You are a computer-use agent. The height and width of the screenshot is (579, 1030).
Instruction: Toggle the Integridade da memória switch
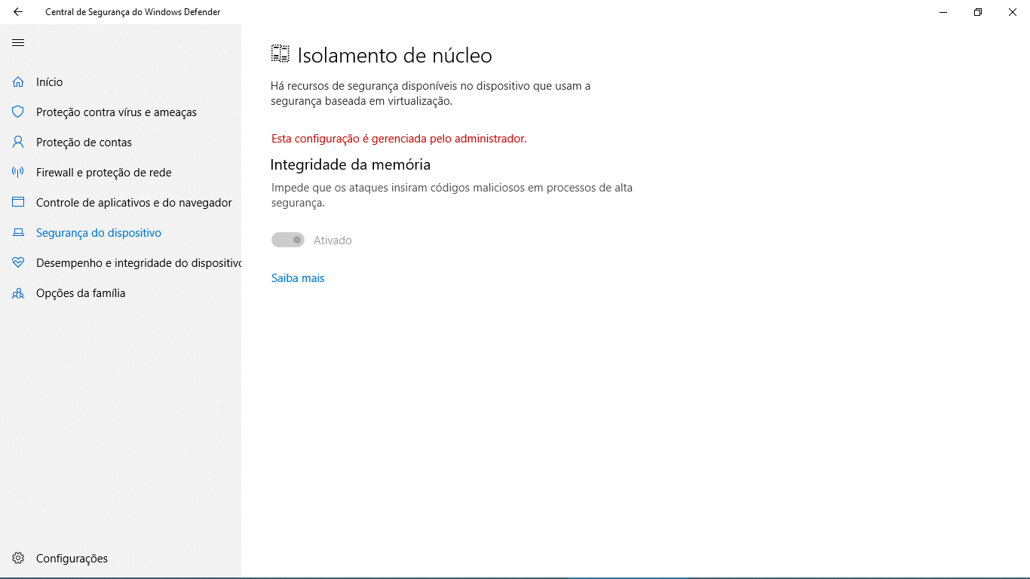pyautogui.click(x=288, y=240)
